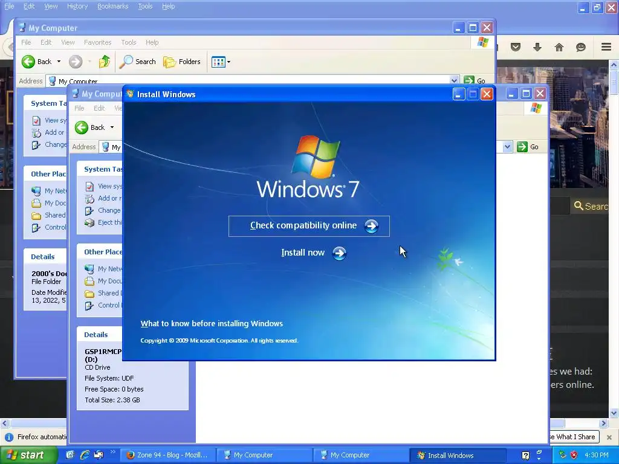
Task: Click Install now in Windows 7 setup
Action: coord(303,253)
